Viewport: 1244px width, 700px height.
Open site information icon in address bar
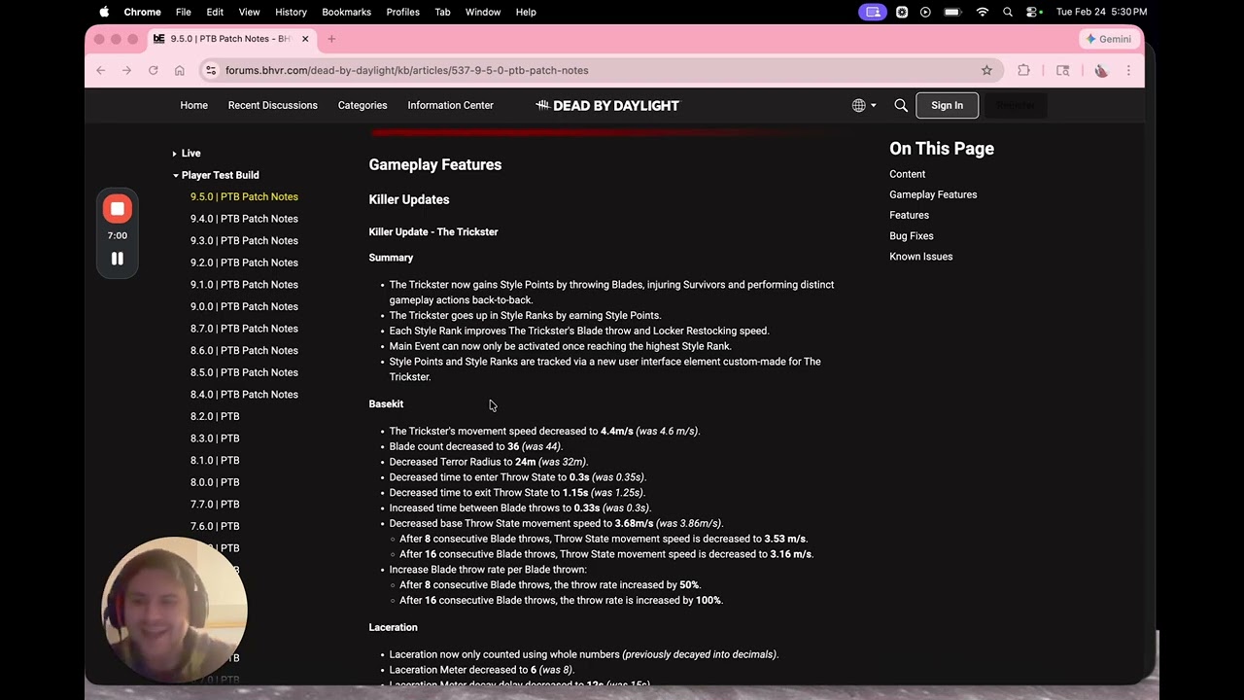point(211,70)
